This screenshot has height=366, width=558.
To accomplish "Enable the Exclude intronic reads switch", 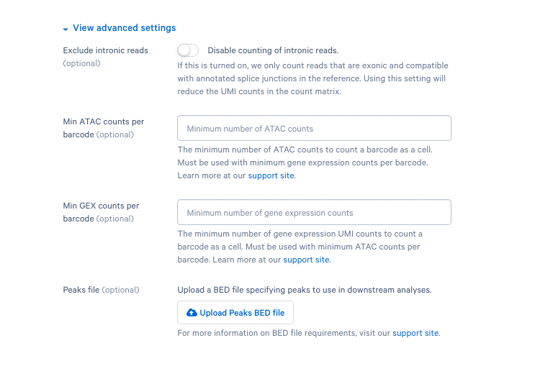I will (x=188, y=50).
